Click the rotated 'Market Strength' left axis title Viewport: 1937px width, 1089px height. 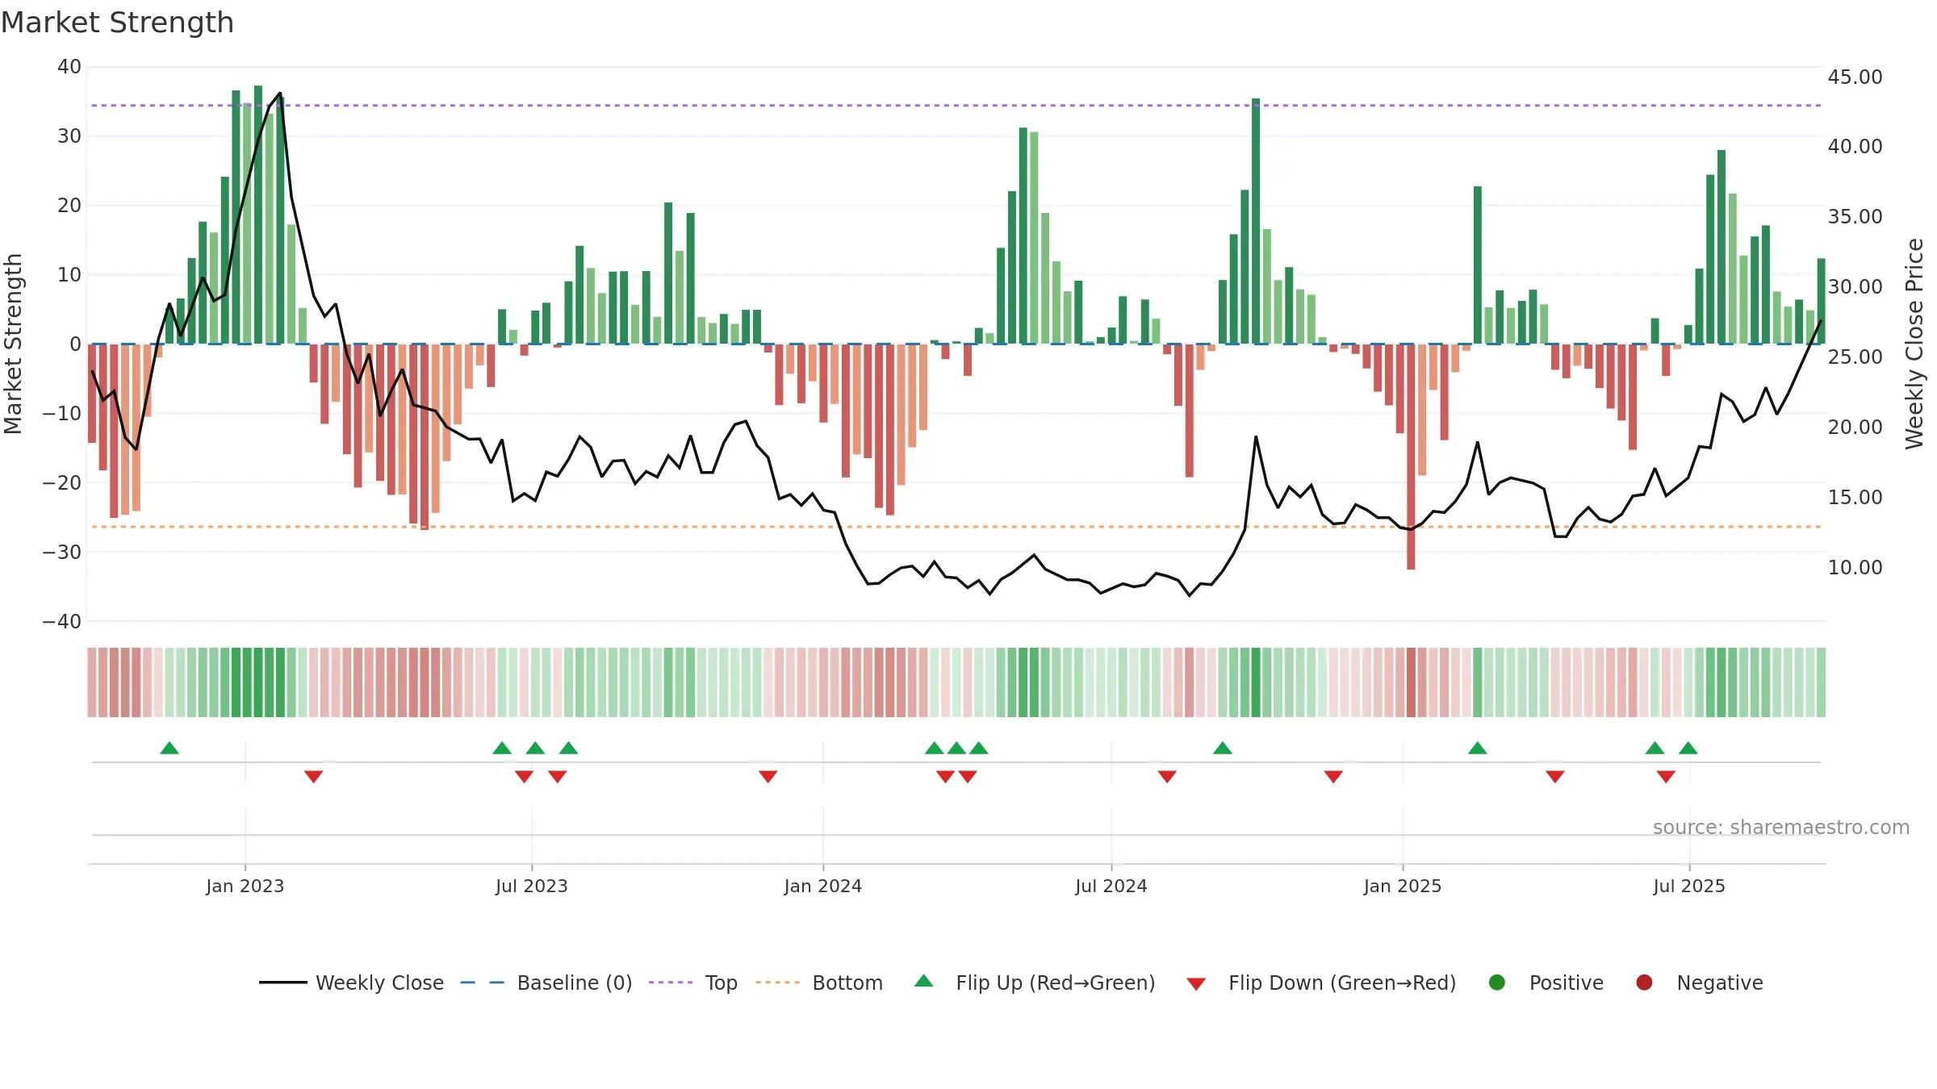pos(13,344)
